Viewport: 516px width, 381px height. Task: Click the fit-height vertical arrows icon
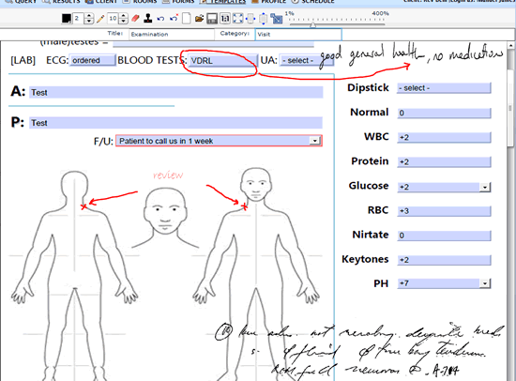point(264,19)
